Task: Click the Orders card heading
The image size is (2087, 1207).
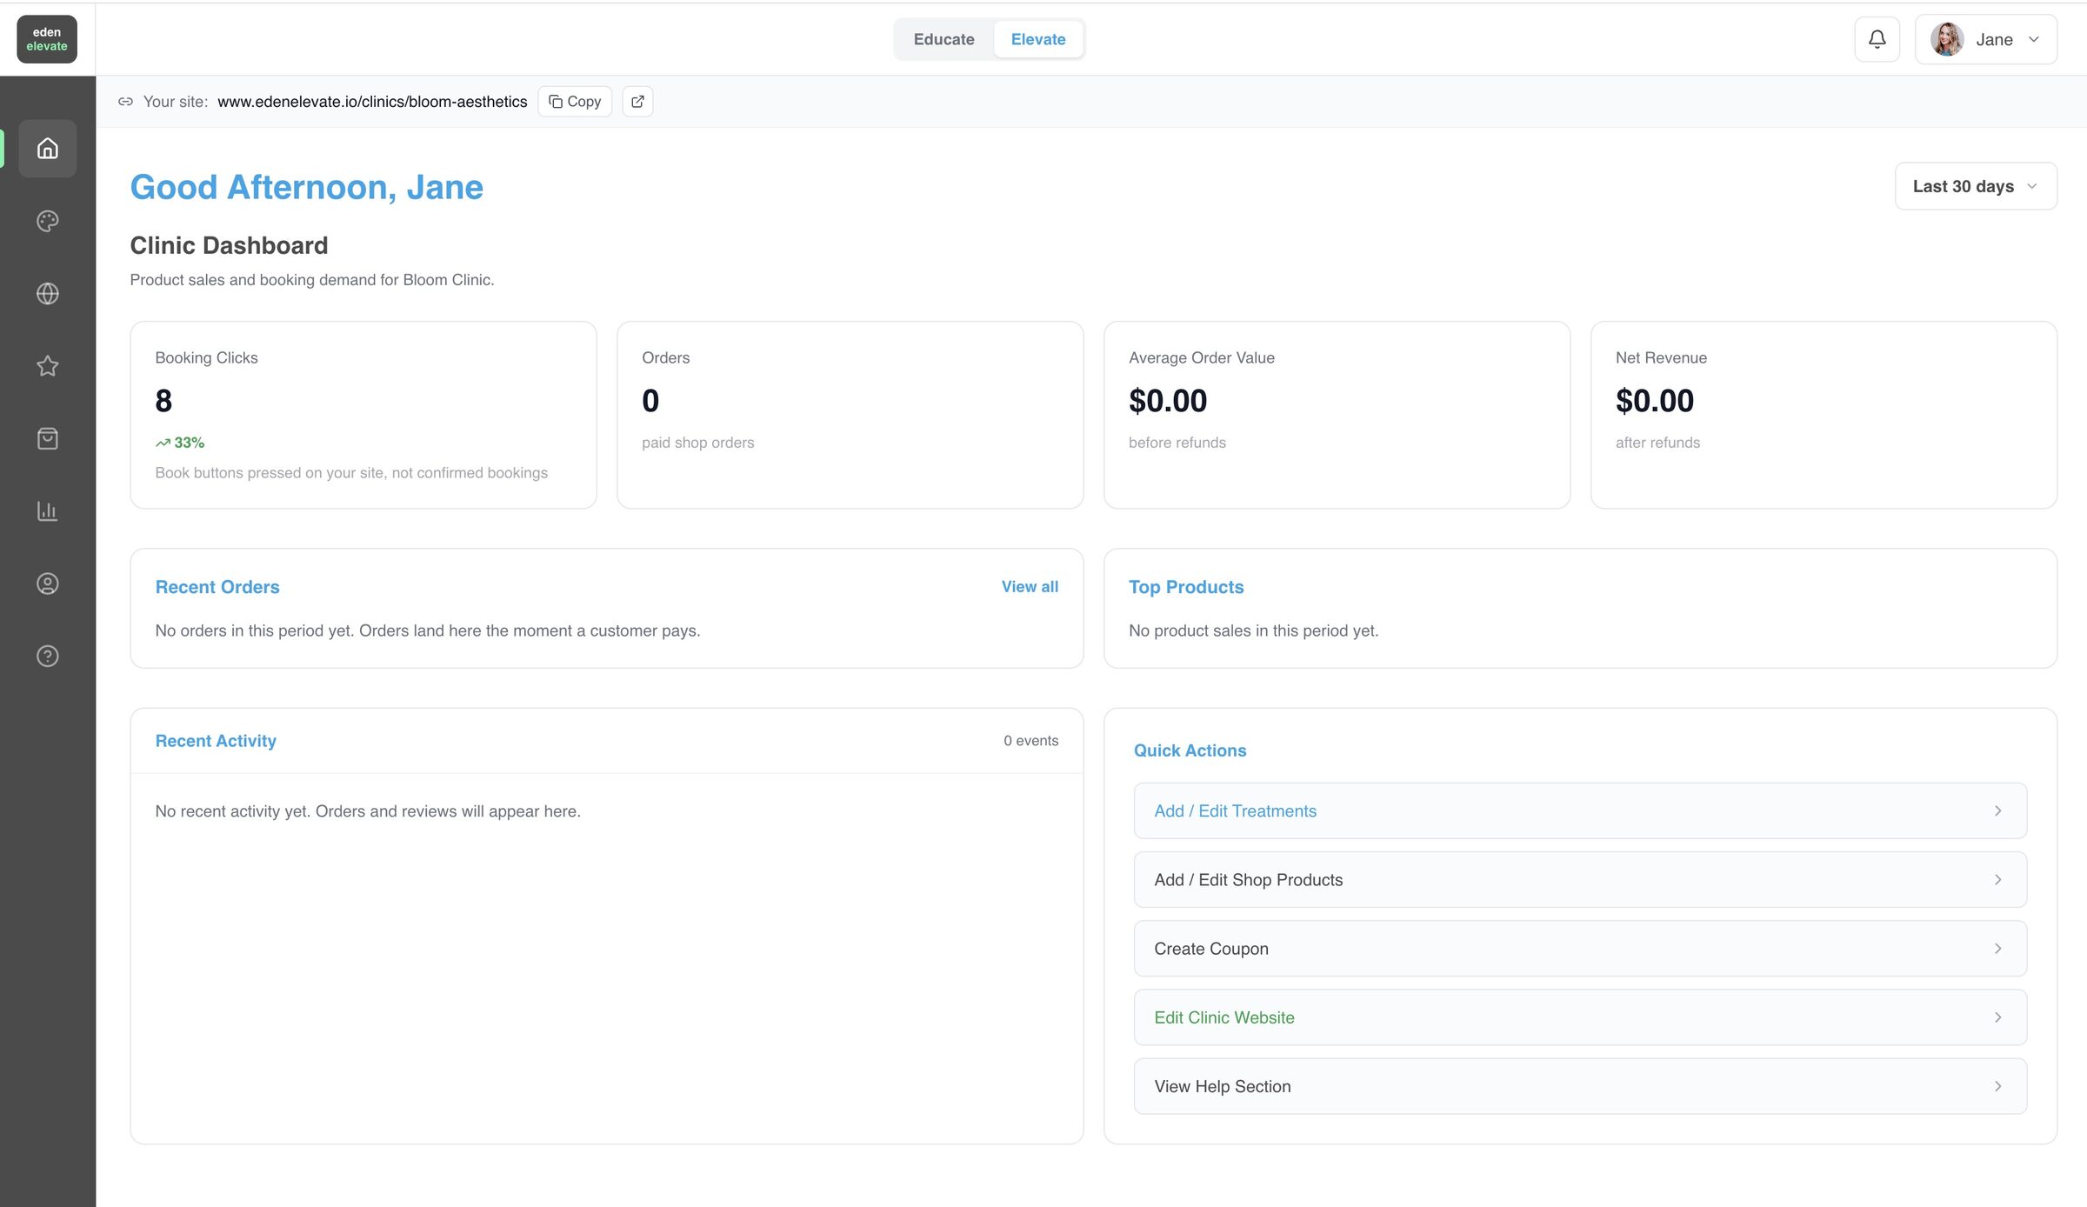Action: [x=665, y=357]
